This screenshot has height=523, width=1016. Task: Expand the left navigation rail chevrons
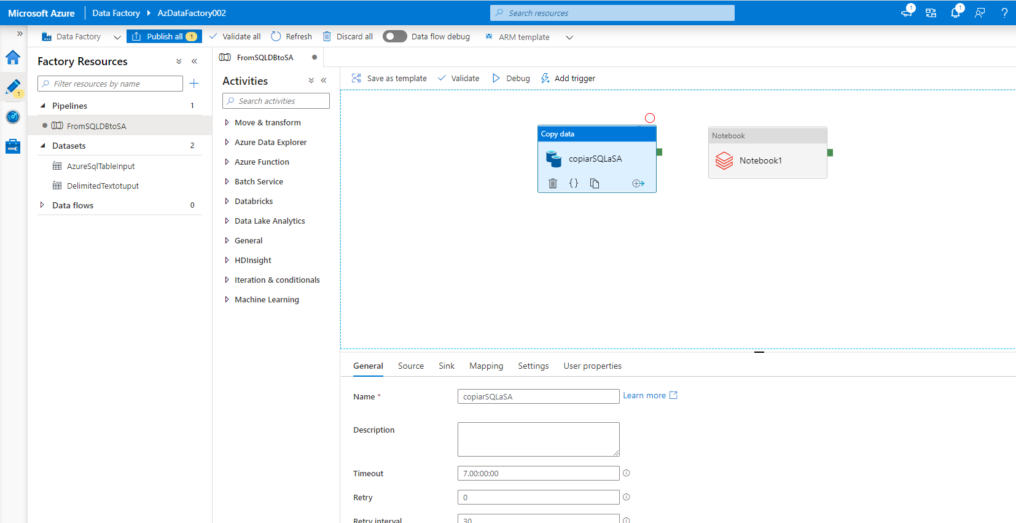tap(20, 34)
